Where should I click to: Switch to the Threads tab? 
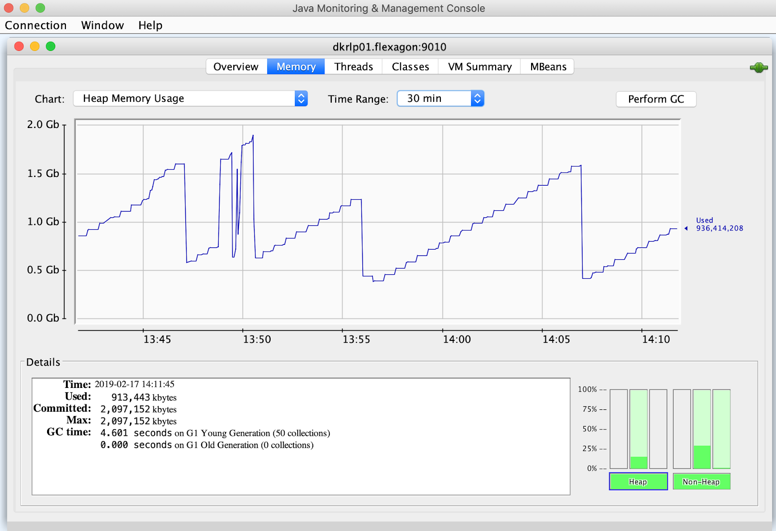coord(354,67)
